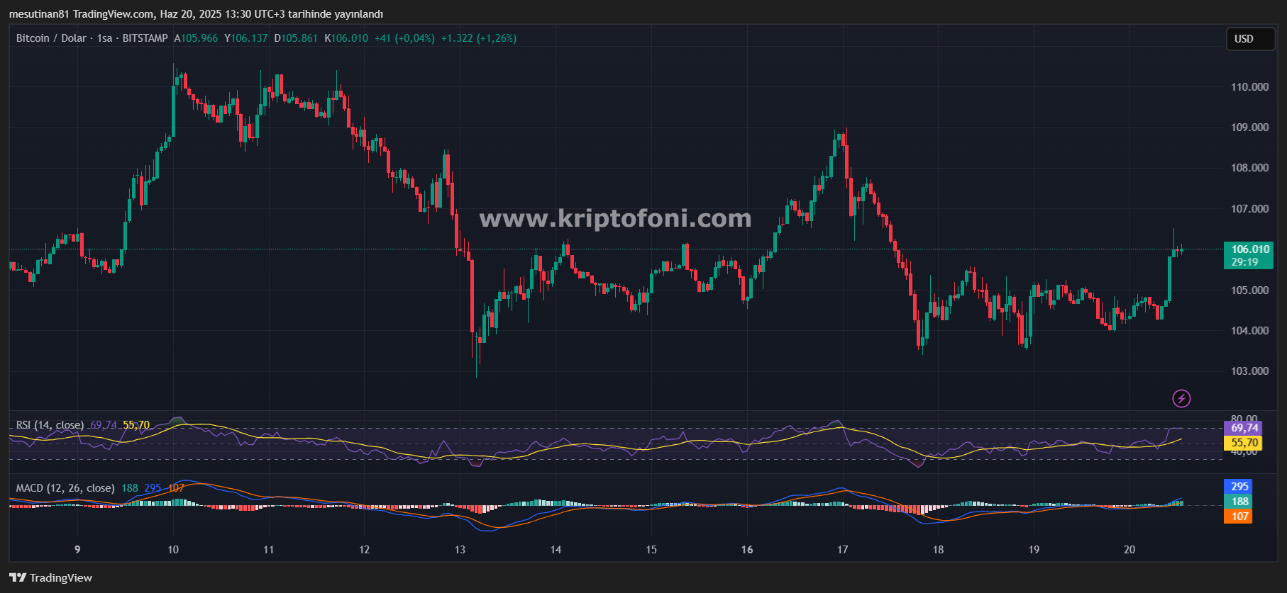Click the 107.000 price axis label

coord(1249,209)
